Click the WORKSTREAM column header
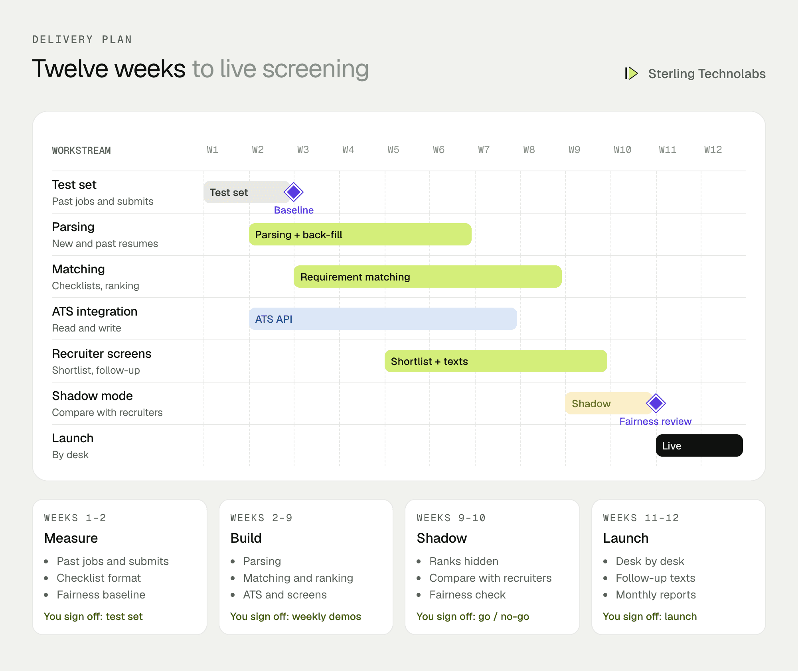Image resolution: width=798 pixels, height=671 pixels. tap(81, 151)
